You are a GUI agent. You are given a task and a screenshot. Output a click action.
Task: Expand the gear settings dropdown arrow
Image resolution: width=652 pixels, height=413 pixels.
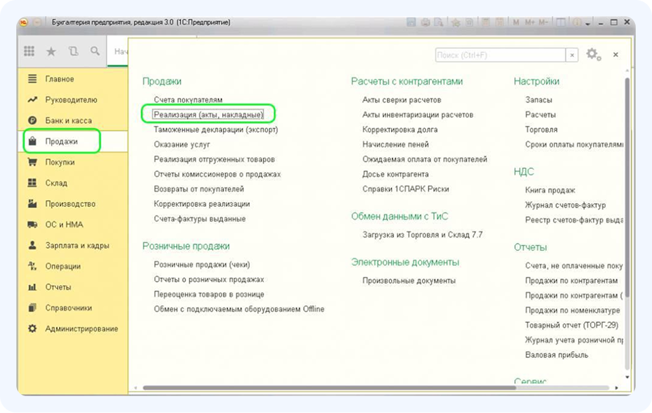point(600,57)
